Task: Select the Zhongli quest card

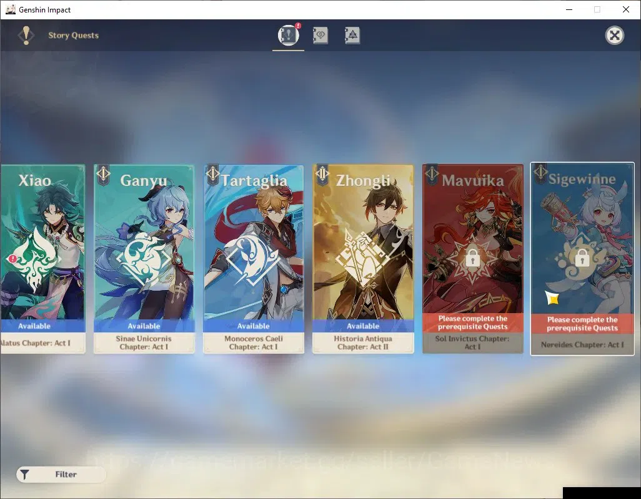Action: point(363,259)
